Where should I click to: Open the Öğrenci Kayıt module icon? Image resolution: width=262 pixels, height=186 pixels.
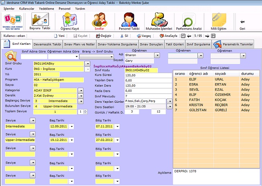click(69, 20)
